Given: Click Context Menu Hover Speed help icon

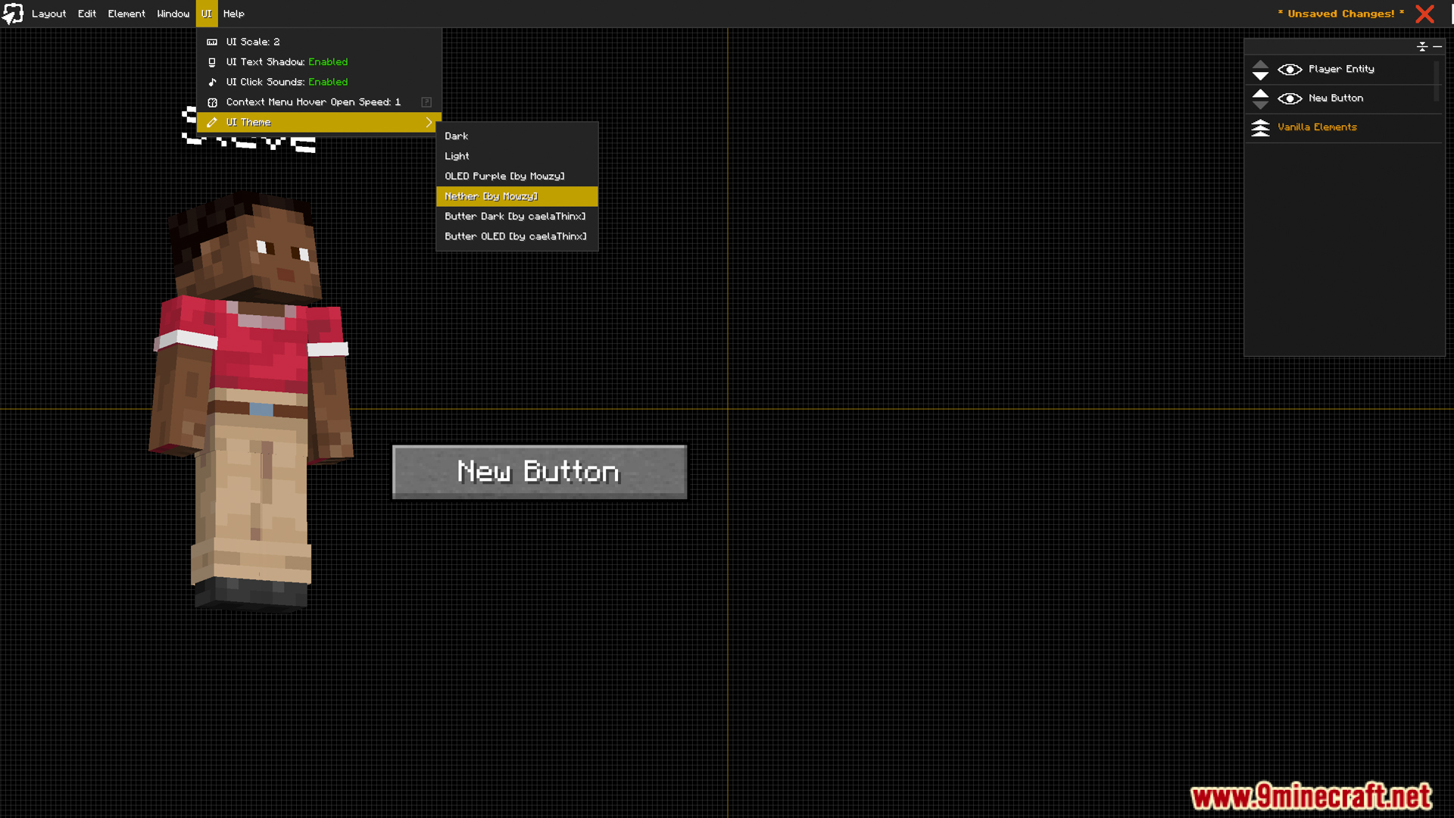Looking at the screenshot, I should [x=426, y=102].
